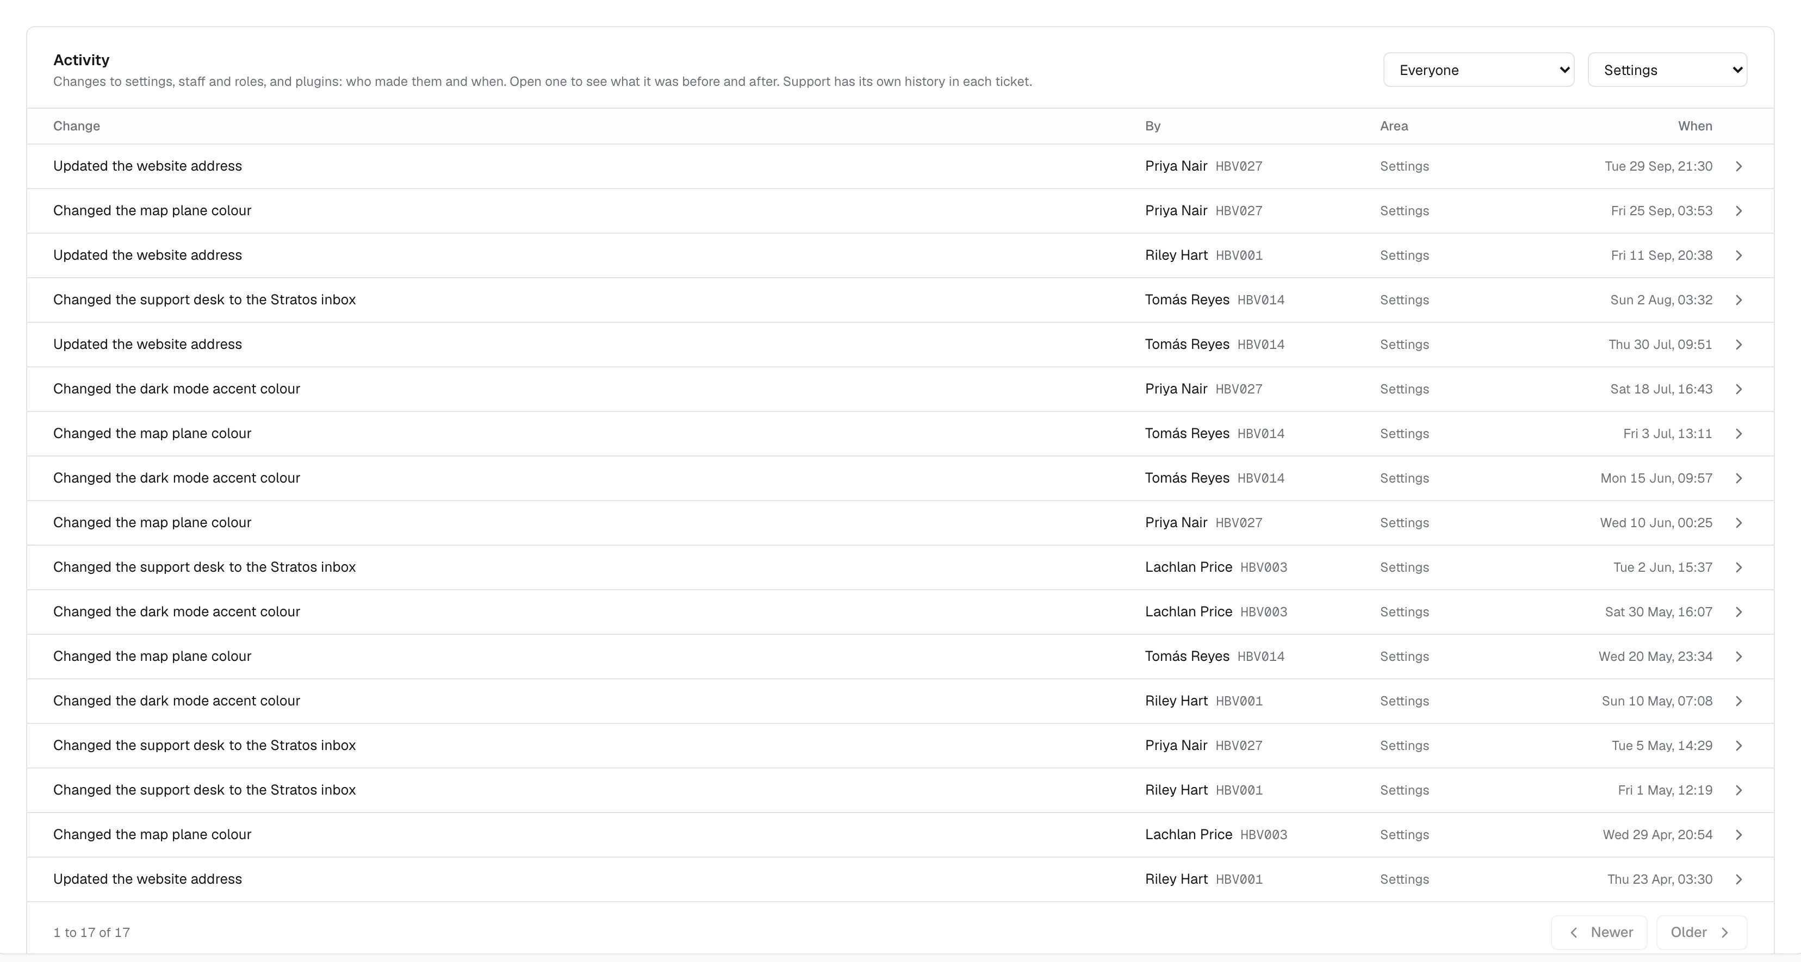Open Lachlan Price's map plane colour change

pos(900,835)
